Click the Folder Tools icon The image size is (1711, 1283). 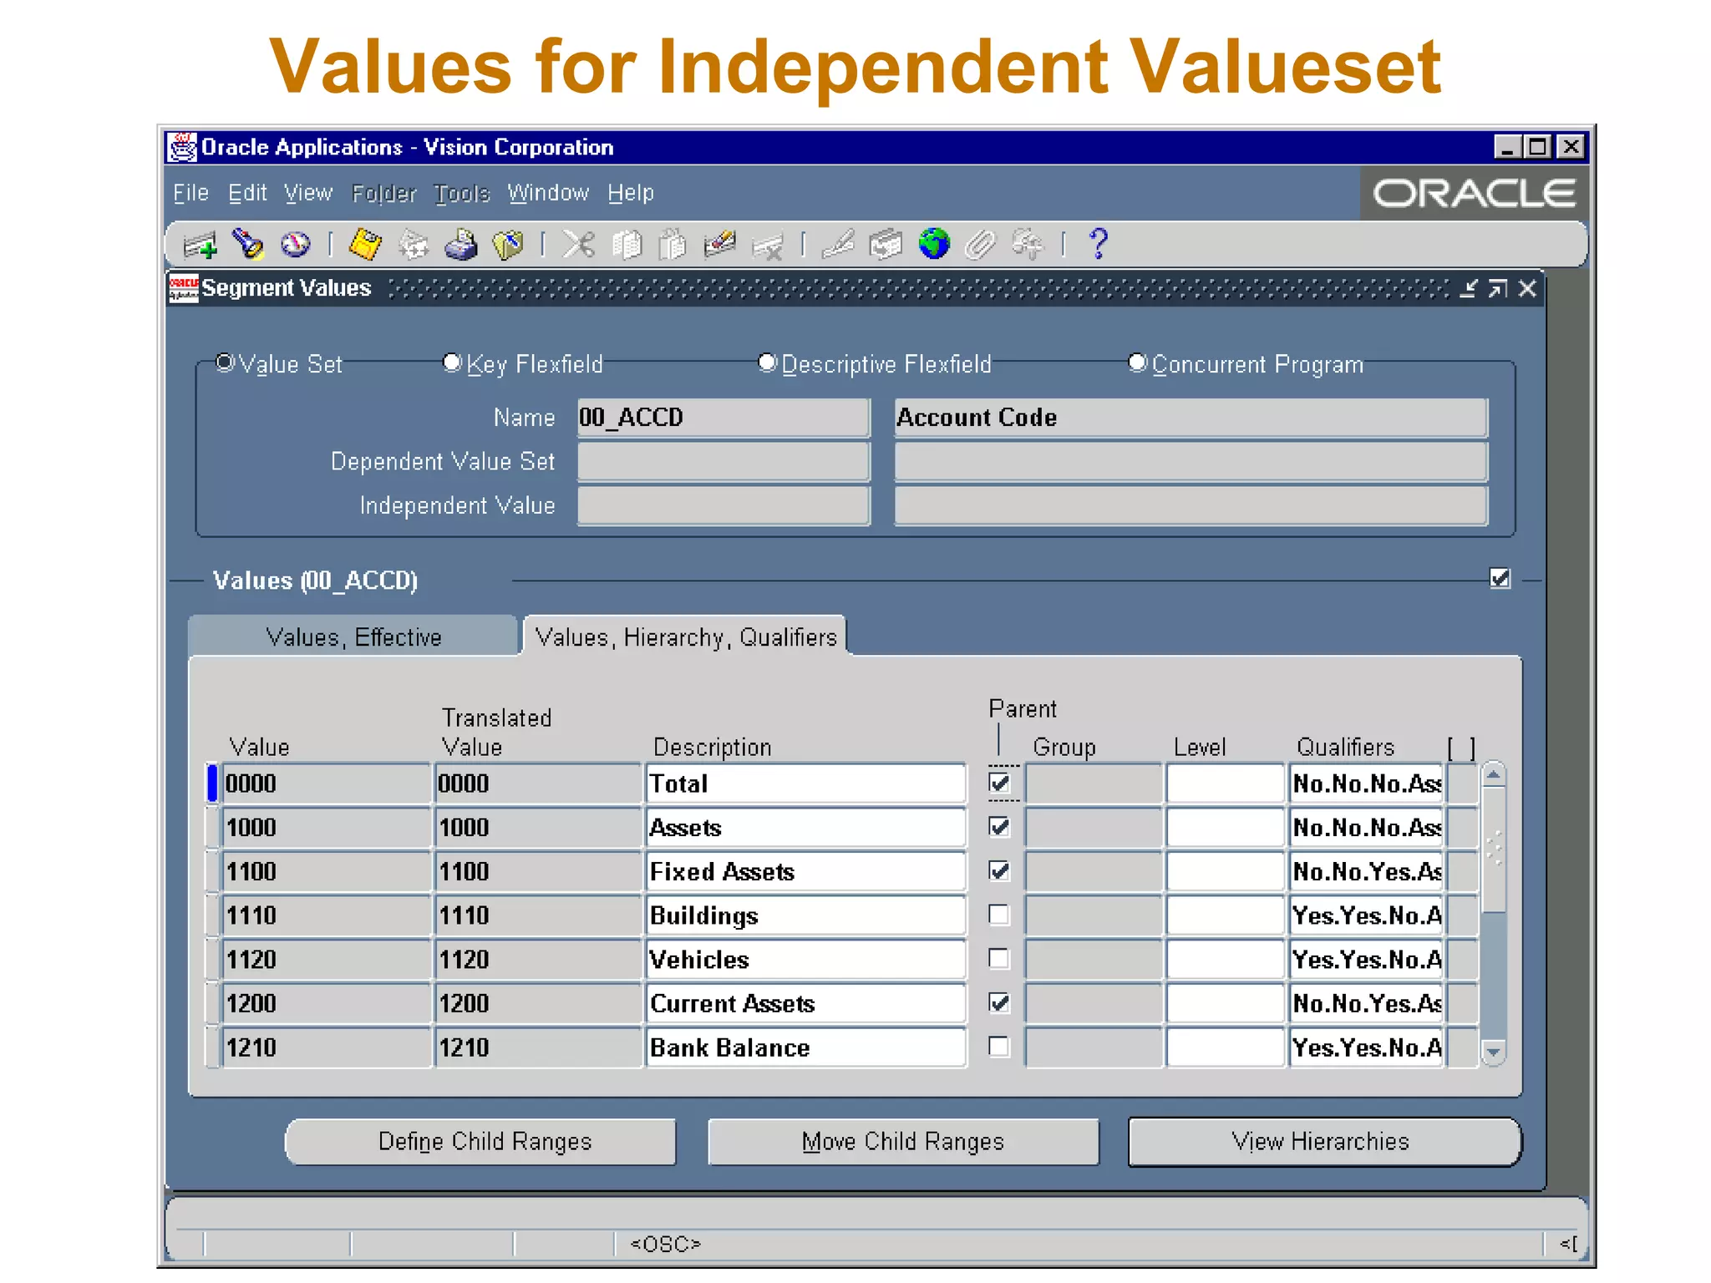(x=1027, y=244)
